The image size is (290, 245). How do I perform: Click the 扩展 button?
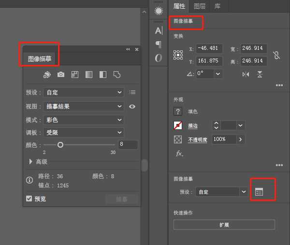[224, 225]
